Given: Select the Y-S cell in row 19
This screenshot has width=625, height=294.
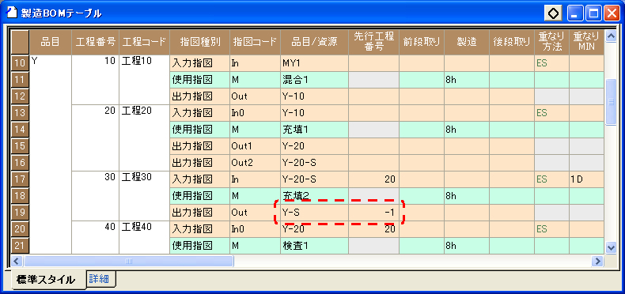Looking at the screenshot, I should (x=315, y=213).
